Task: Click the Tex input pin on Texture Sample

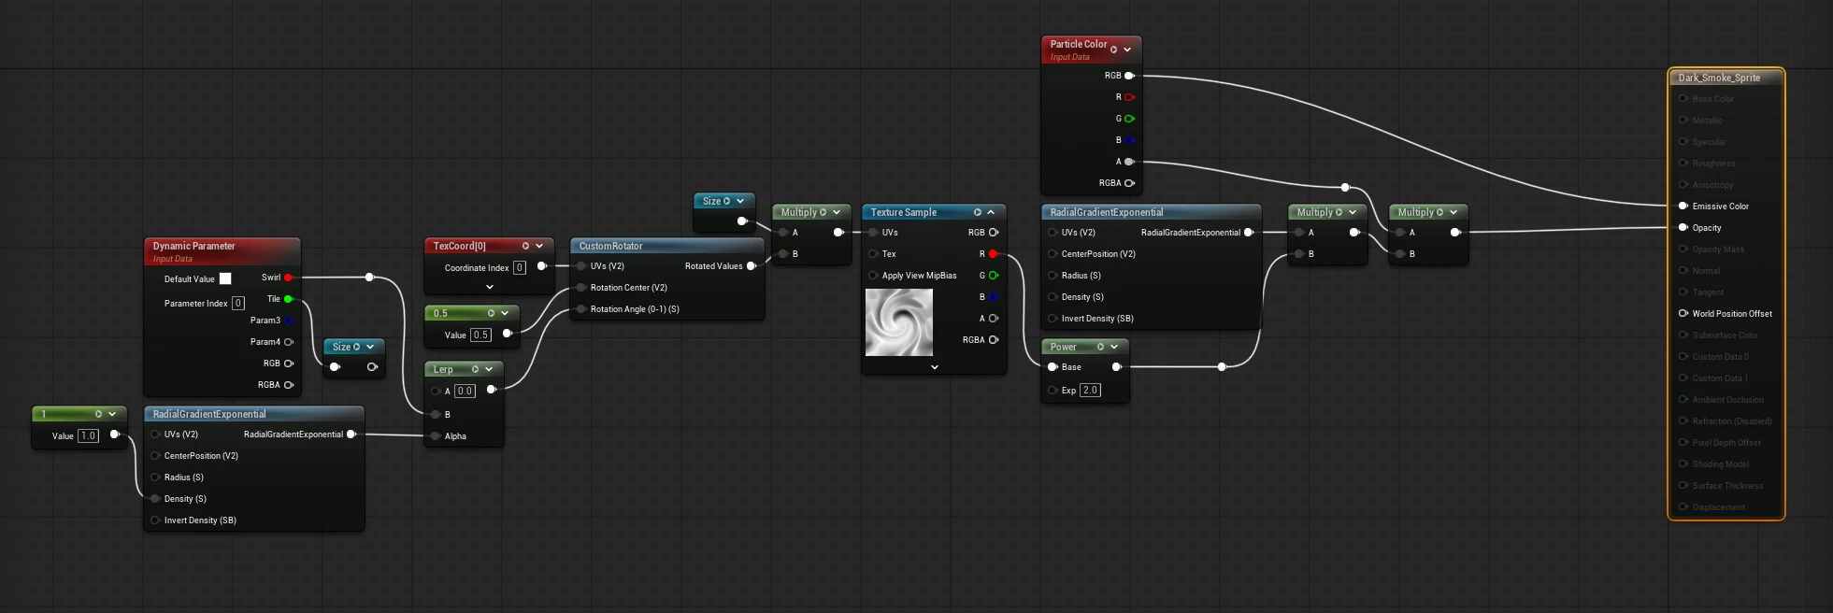Action: tap(873, 254)
